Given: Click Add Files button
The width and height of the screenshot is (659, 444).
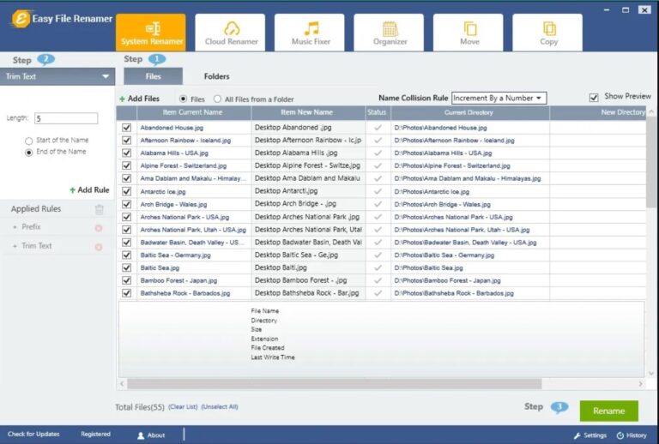Looking at the screenshot, I should pyautogui.click(x=139, y=99).
